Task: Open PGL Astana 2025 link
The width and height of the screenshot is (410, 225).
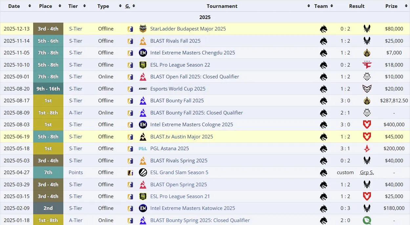Action: 170,149
